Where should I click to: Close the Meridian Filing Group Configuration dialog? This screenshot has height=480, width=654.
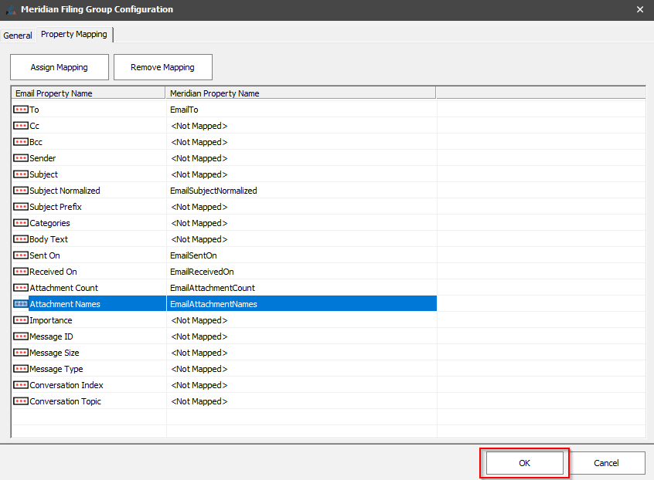click(640, 9)
